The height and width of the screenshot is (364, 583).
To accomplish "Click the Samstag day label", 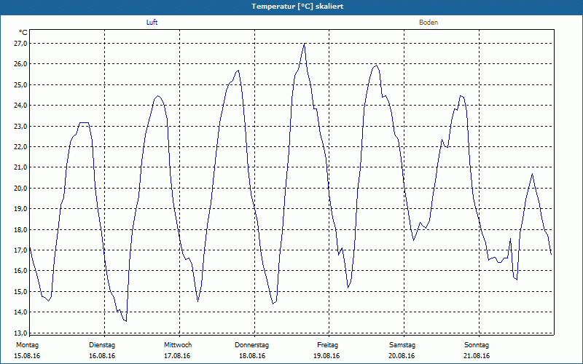I will [402, 345].
